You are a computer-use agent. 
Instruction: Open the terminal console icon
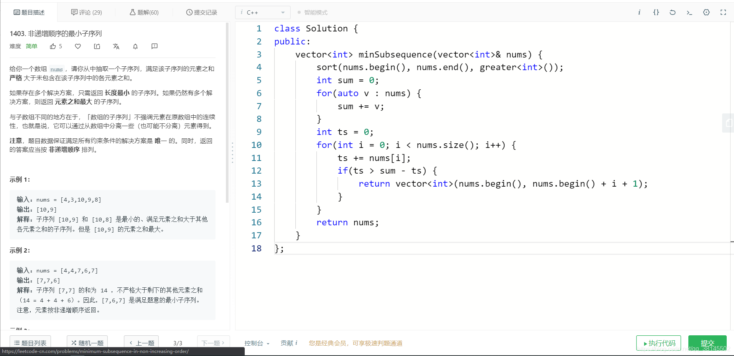(690, 12)
